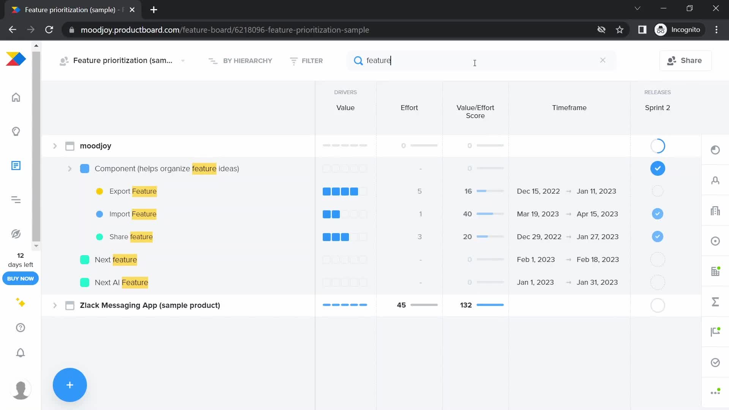Open the user profile avatar
This screenshot has height=410, width=729.
(21, 389)
